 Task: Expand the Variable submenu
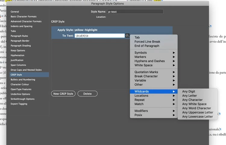(x=154, y=80)
